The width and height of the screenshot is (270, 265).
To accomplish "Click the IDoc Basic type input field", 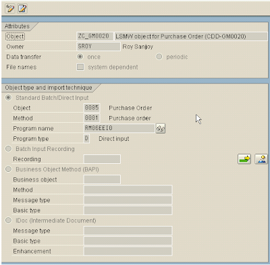I will pos(128,241).
